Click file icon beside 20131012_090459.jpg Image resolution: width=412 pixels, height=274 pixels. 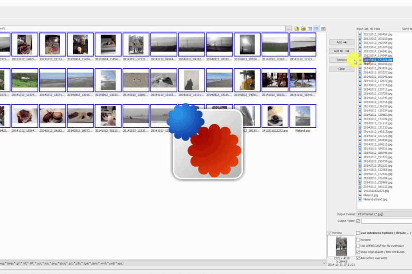click(x=360, y=34)
